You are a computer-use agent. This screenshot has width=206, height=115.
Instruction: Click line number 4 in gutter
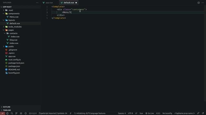pos(47,15)
